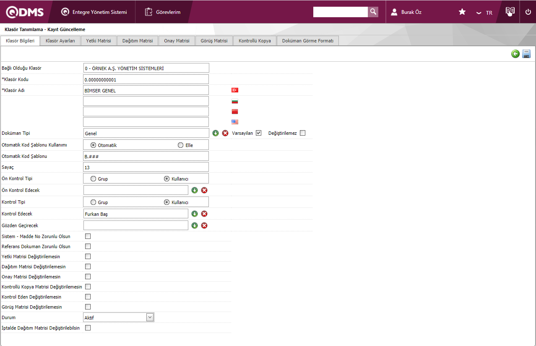This screenshot has width=536, height=346.
Task: Switch to Görüş Matrisi tab
Action: (214, 41)
